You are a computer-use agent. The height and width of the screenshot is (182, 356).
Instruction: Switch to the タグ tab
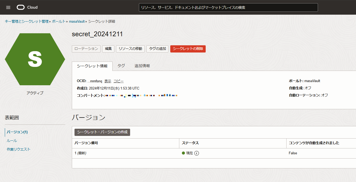click(x=121, y=66)
